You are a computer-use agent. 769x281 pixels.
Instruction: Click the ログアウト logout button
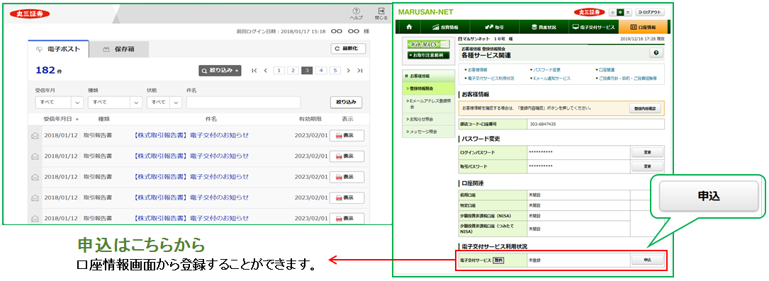point(650,12)
